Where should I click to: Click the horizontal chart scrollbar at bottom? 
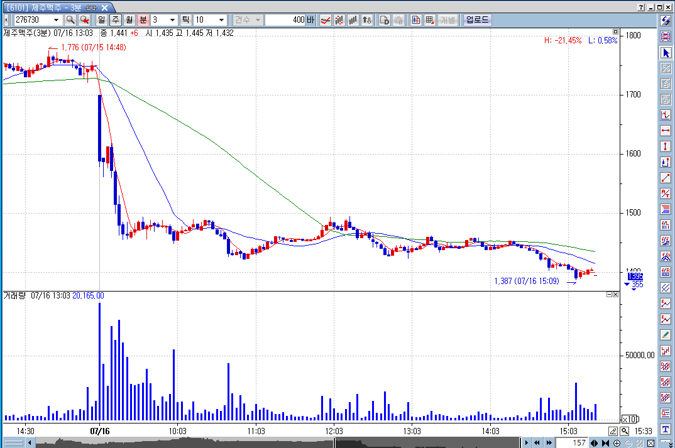(x=251, y=442)
